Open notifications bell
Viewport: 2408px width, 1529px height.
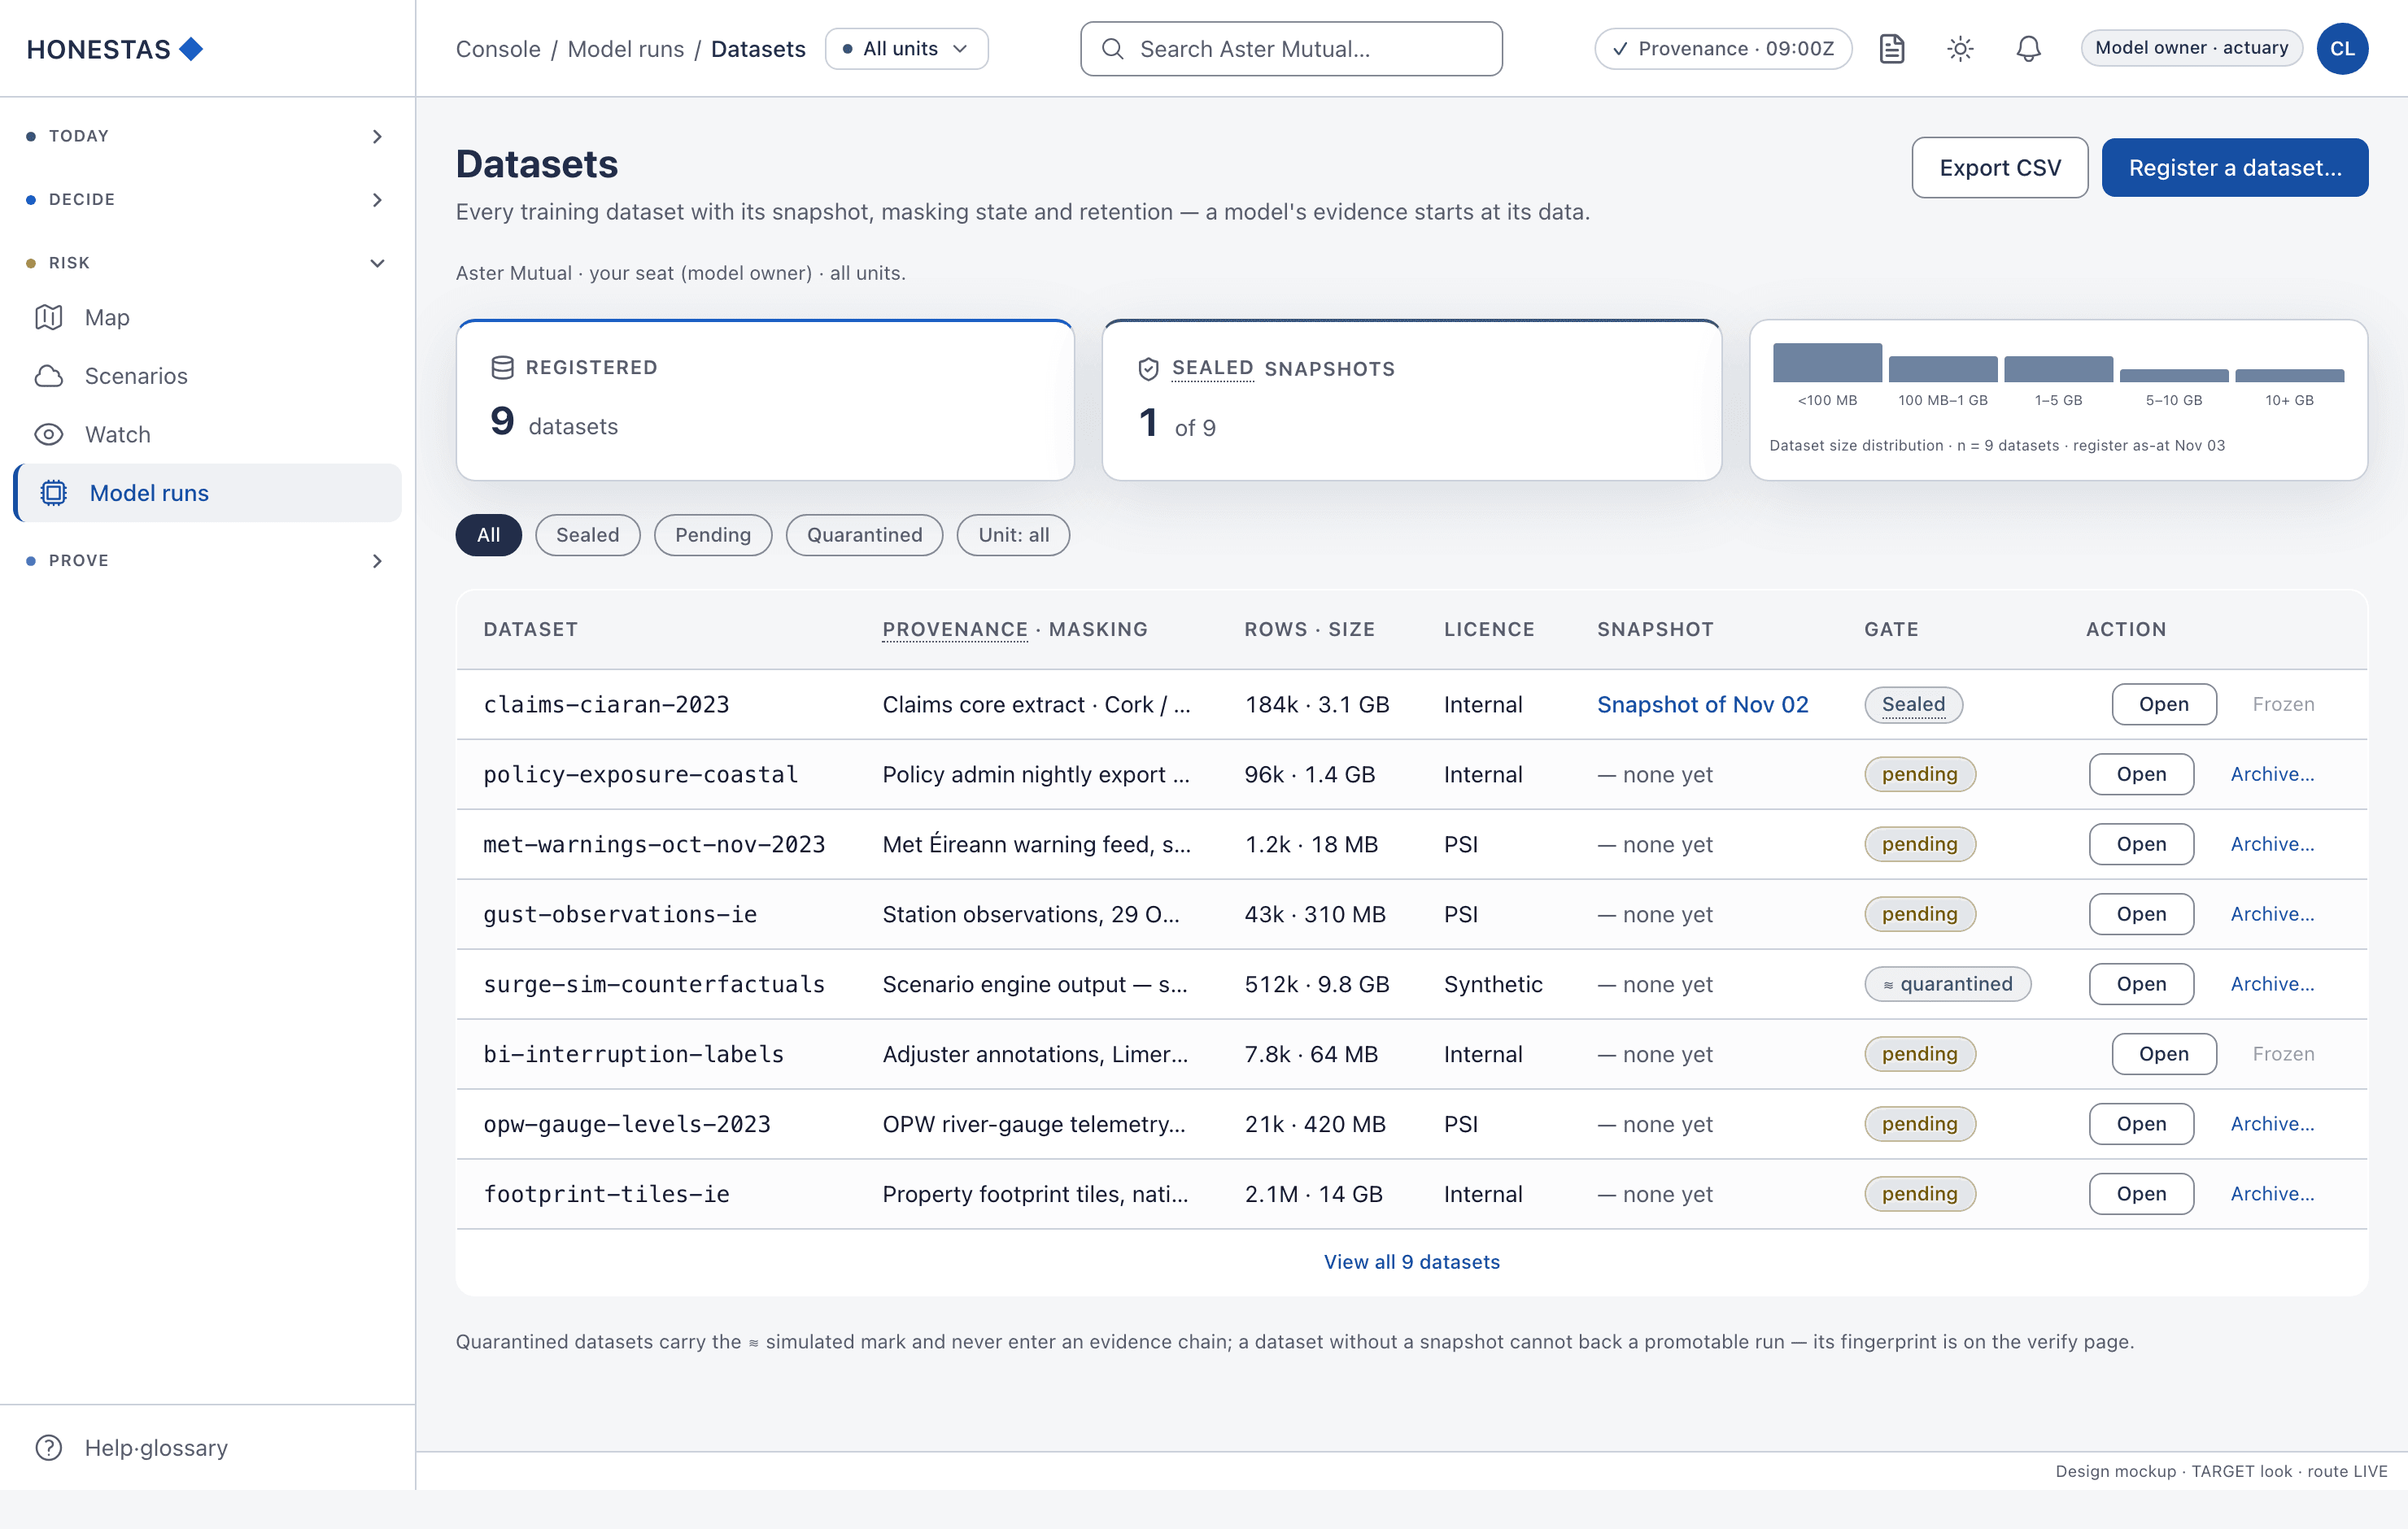(x=2028, y=48)
